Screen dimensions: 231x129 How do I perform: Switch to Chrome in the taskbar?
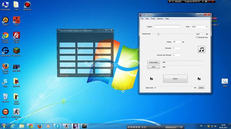pos(31,126)
